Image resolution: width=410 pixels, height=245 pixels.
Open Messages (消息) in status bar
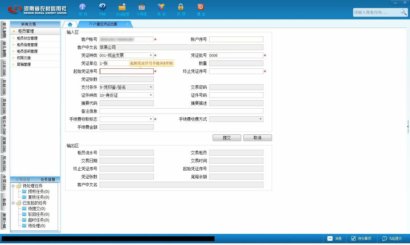(x=335, y=239)
